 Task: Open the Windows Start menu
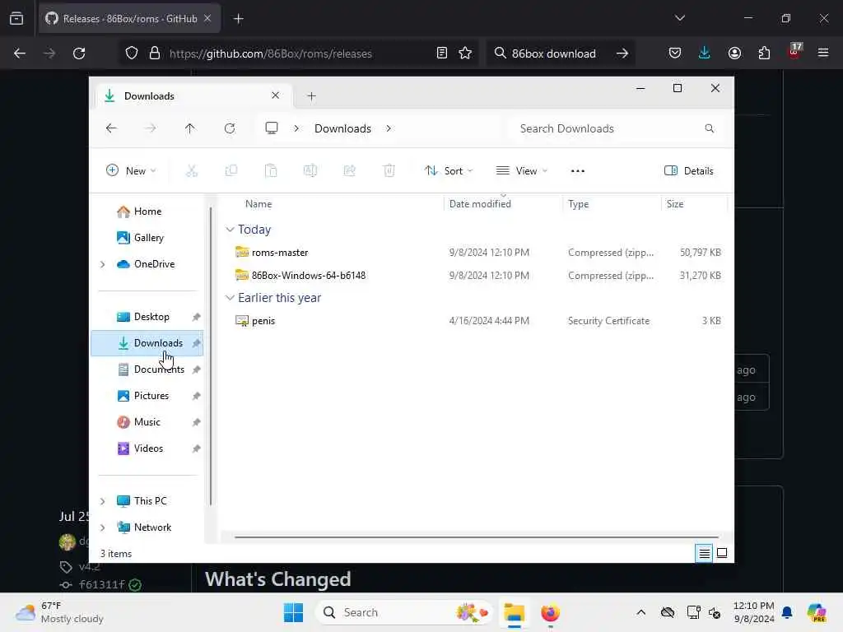[294, 612]
